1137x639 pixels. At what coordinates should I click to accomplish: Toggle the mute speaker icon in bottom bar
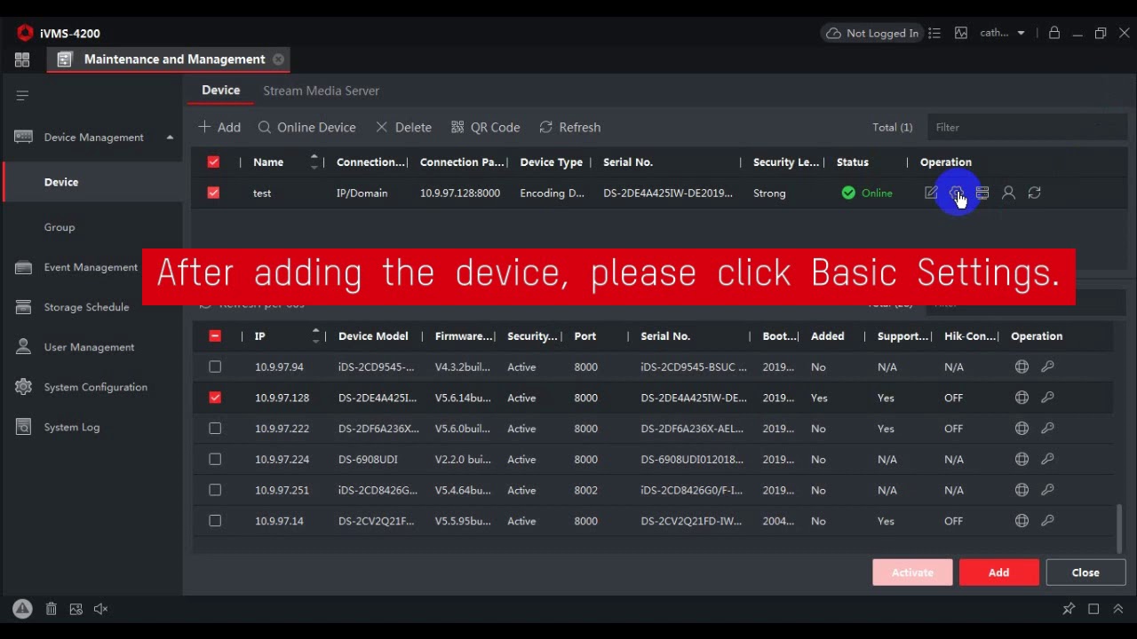[x=101, y=609]
